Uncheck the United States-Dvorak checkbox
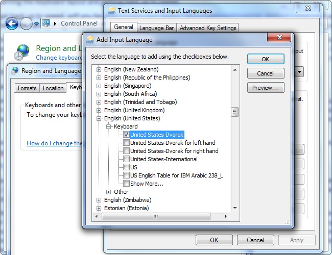332x255 pixels. (126, 135)
